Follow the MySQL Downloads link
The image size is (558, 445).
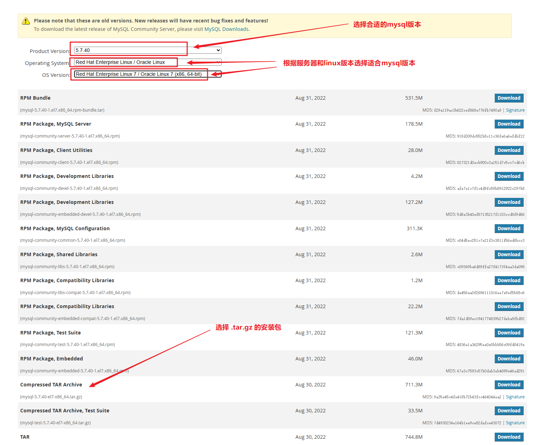[227, 29]
